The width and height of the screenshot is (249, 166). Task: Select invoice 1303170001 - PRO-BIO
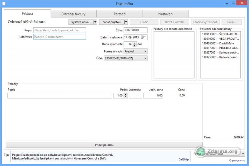tap(220, 48)
